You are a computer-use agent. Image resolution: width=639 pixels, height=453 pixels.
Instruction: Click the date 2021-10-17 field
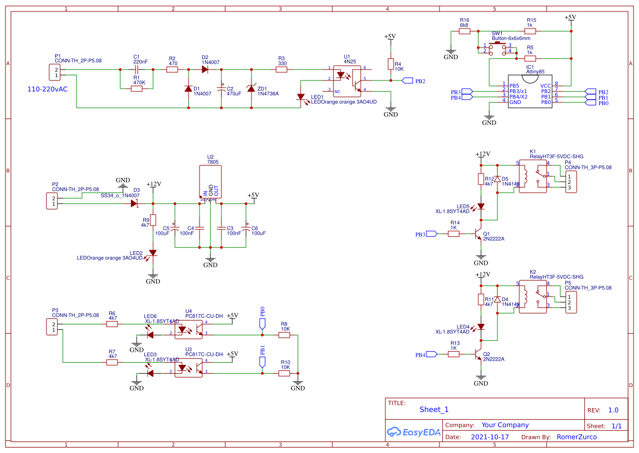pos(490,437)
